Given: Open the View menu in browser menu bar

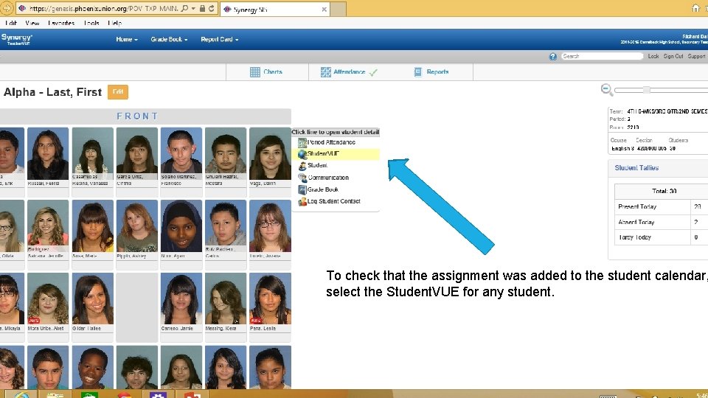Looking at the screenshot, I should (32, 23).
